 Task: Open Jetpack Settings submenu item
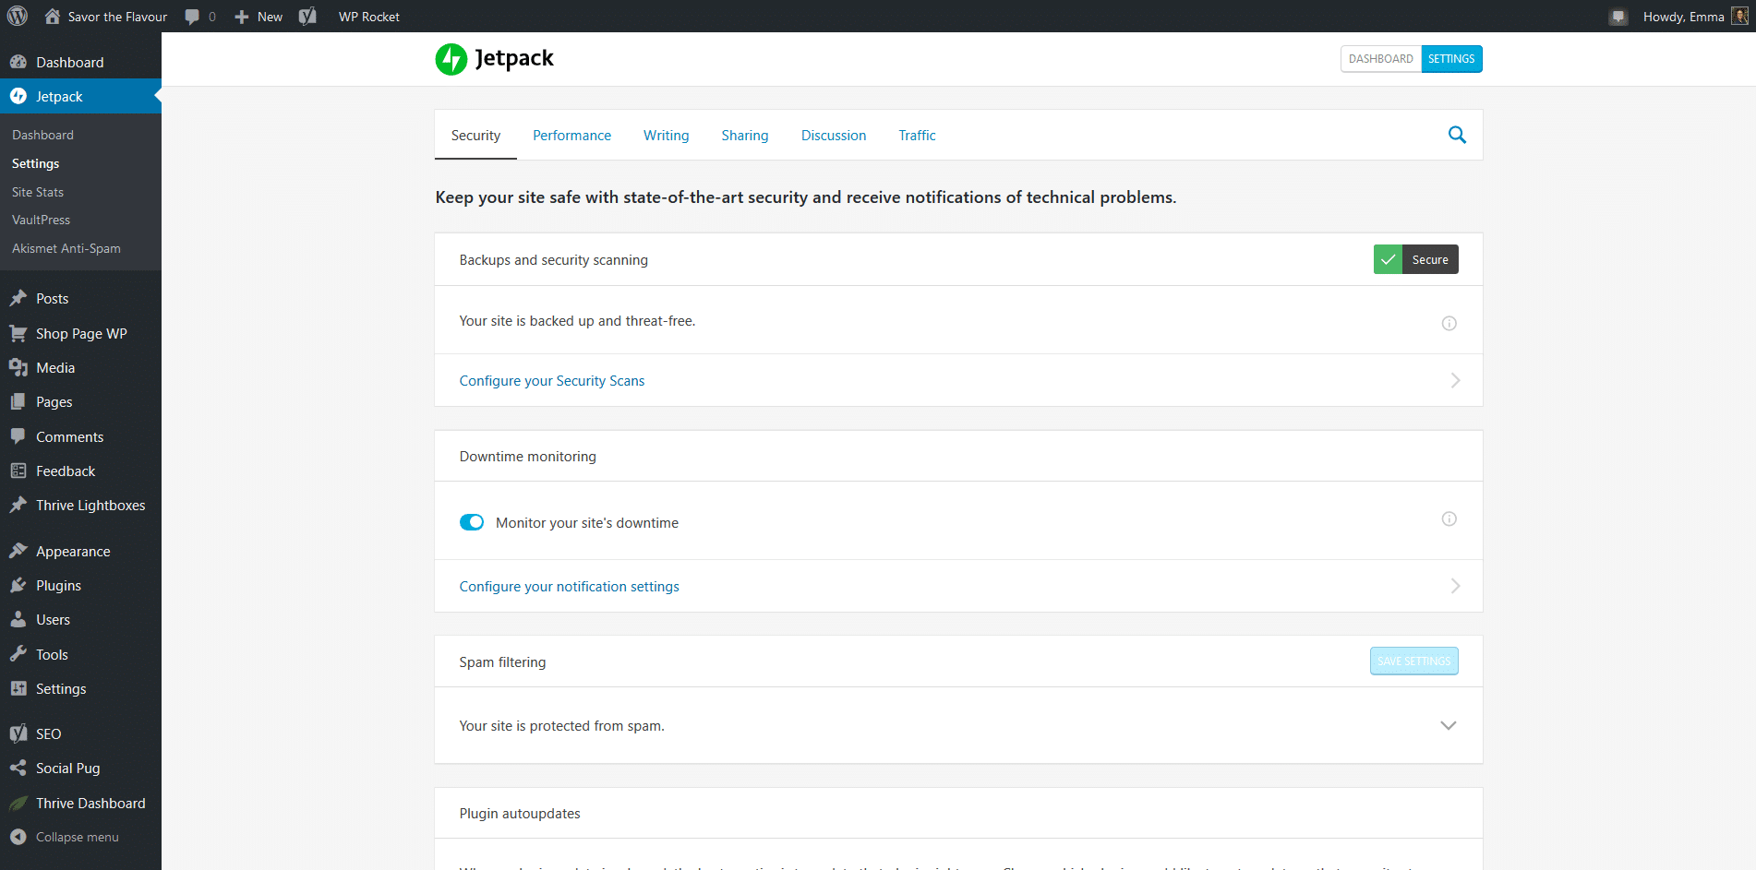35,163
